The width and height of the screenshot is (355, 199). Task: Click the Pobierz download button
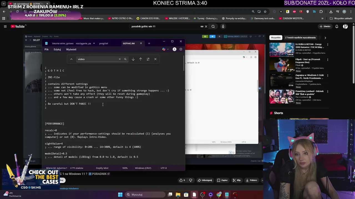pyautogui.click(x=251, y=180)
